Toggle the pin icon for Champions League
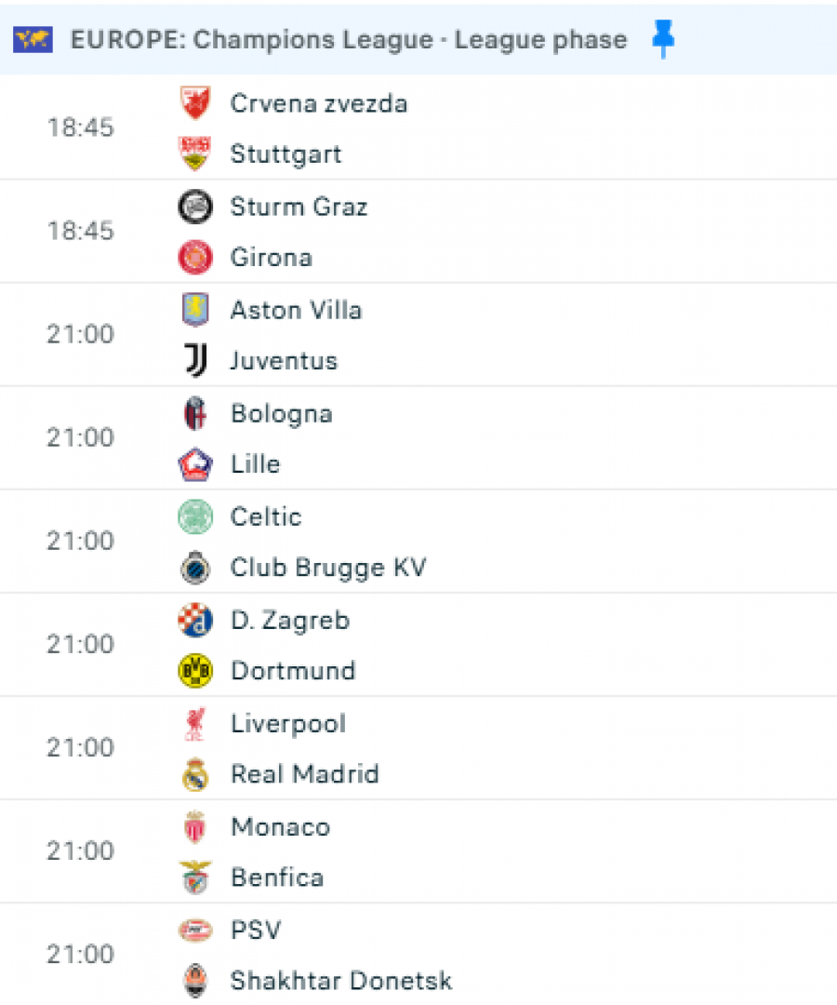 coord(663,38)
